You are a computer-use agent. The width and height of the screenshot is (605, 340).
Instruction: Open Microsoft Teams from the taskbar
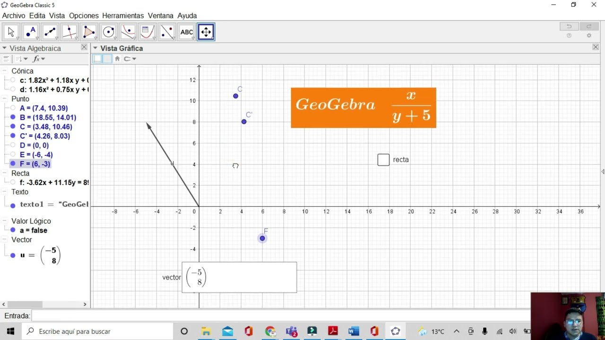(x=291, y=331)
